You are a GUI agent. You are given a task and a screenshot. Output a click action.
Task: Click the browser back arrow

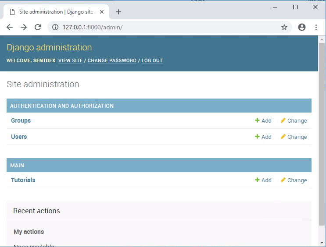10,27
